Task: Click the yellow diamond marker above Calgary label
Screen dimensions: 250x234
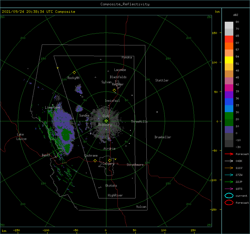Action: (x=110, y=160)
